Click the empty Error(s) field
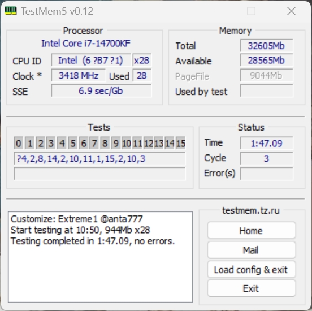Image resolution: width=312 pixels, height=311 pixels. 266,174
